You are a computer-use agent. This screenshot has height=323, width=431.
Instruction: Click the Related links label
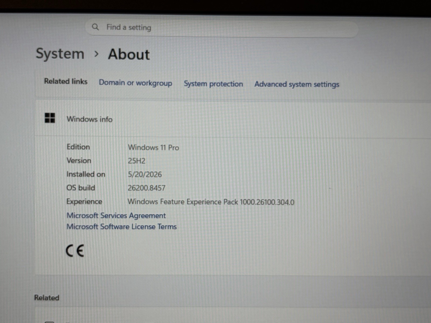coord(66,81)
